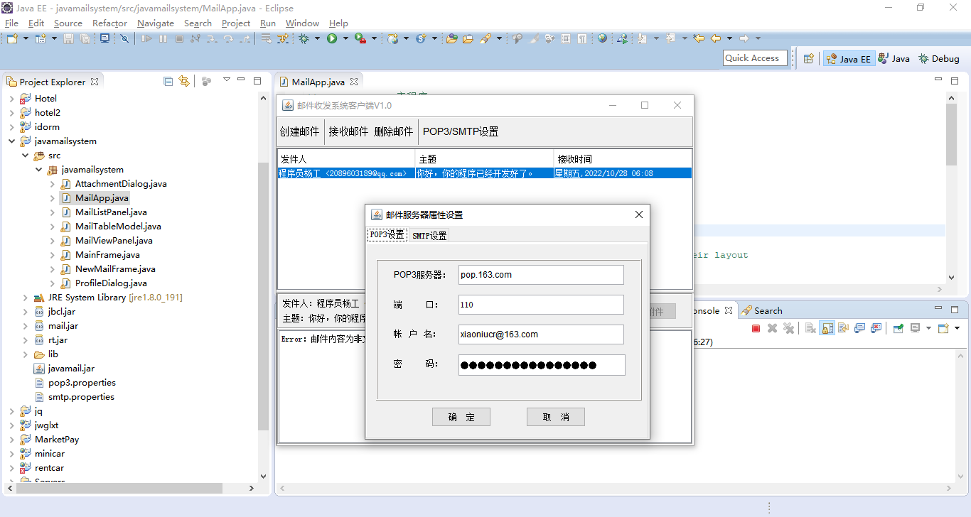971x517 pixels.
Task: Click the Open Task icon beside Open Type
Action: point(468,38)
